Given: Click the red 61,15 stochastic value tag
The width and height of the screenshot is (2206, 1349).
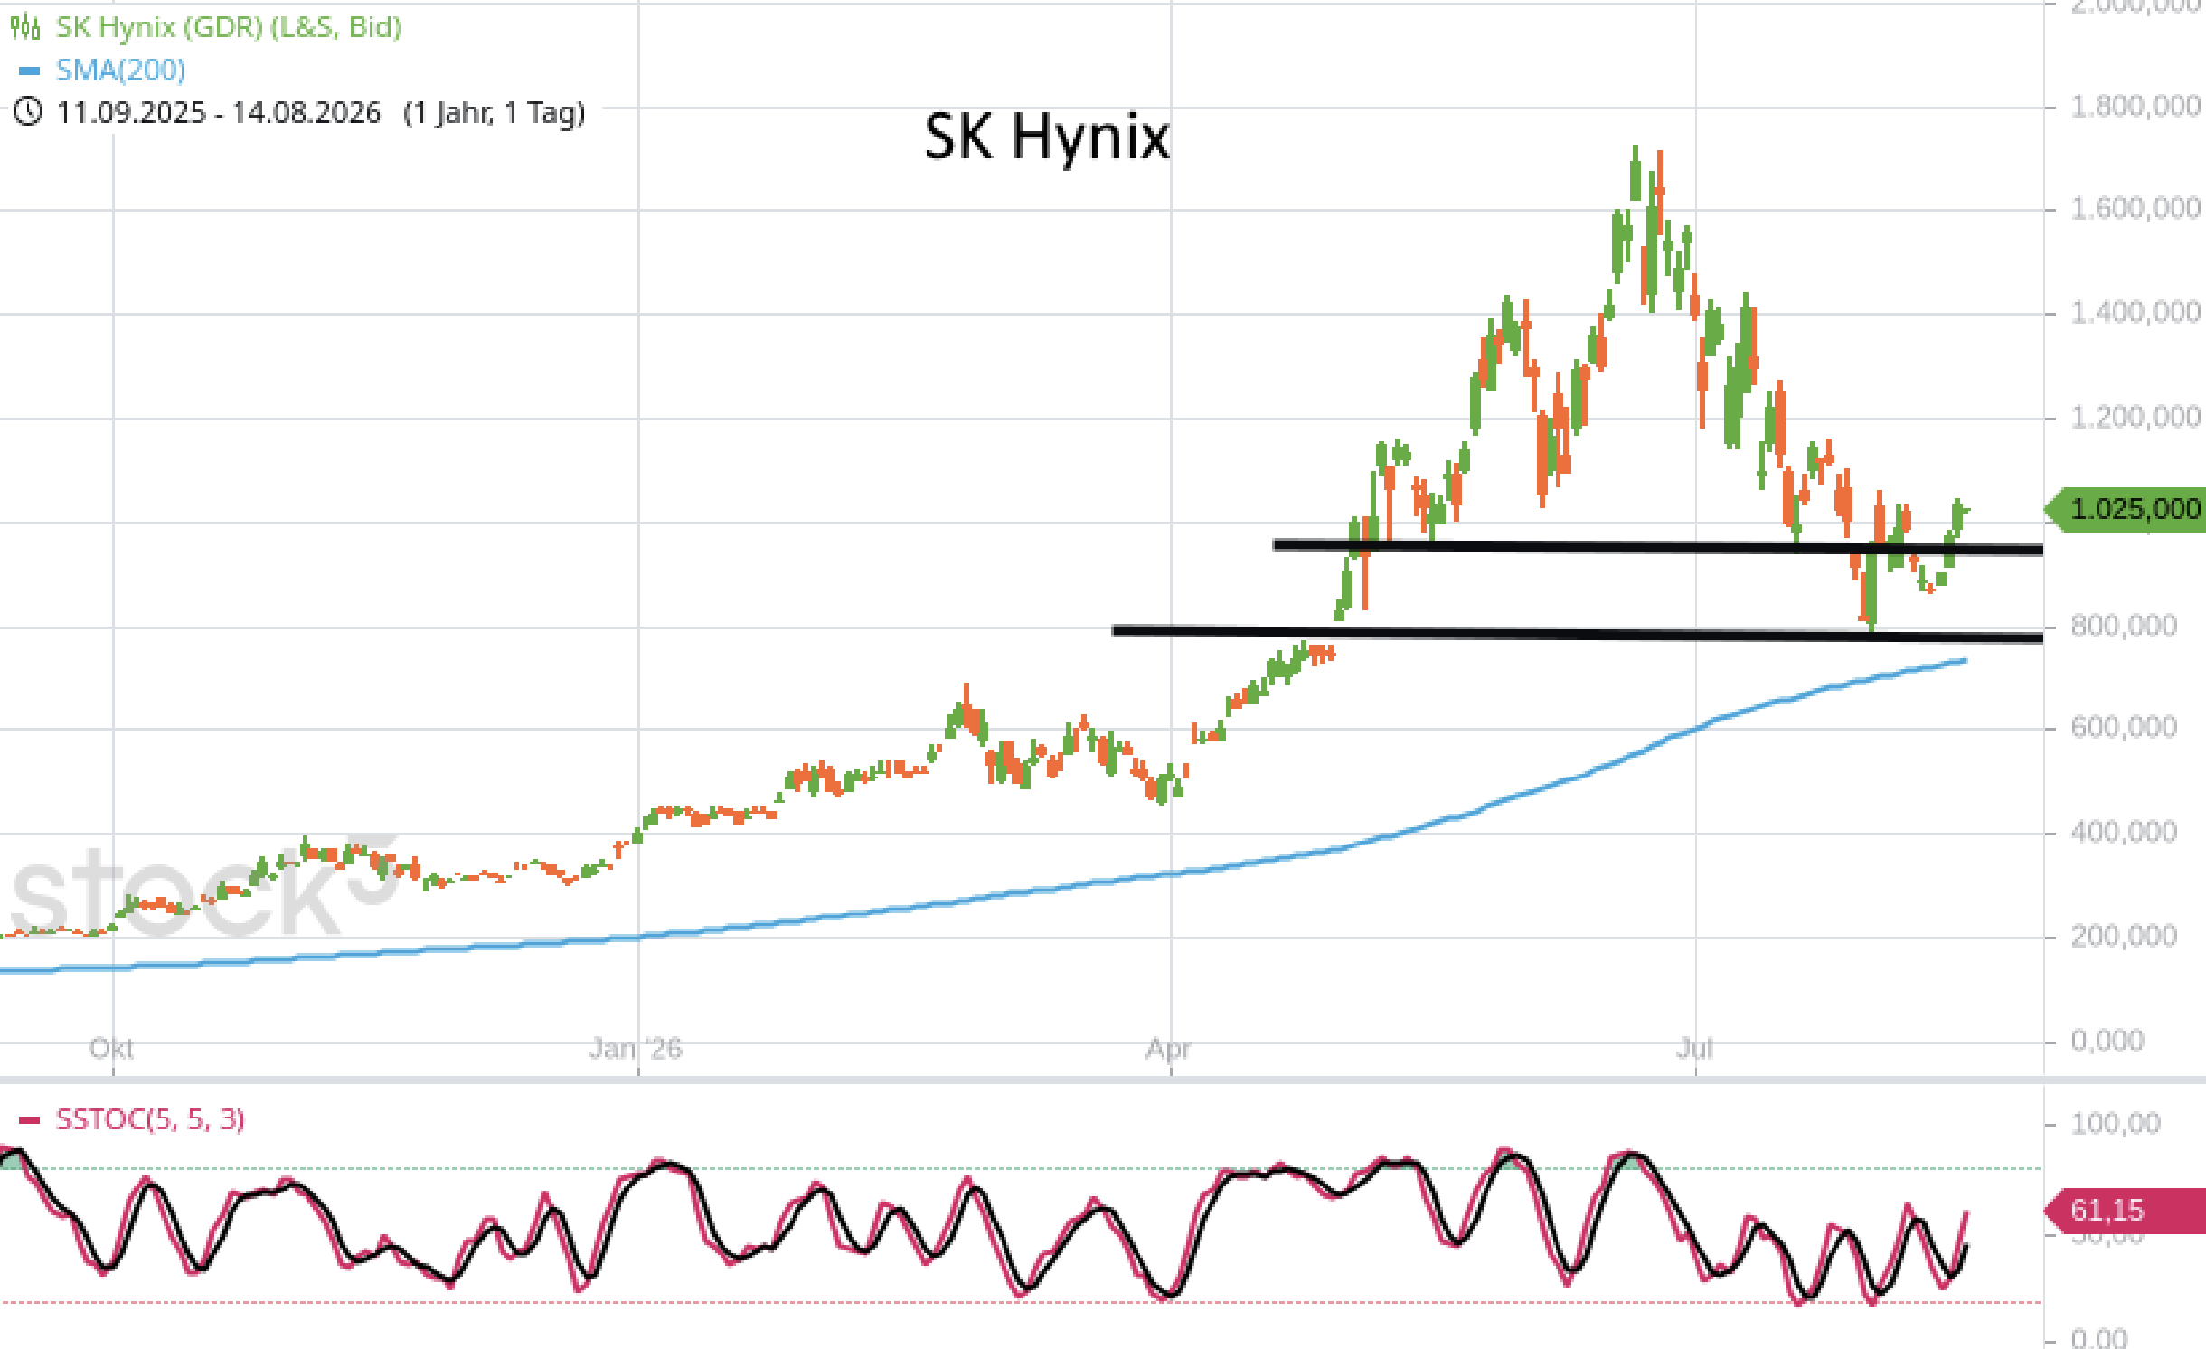Looking at the screenshot, I should (x=2125, y=1211).
